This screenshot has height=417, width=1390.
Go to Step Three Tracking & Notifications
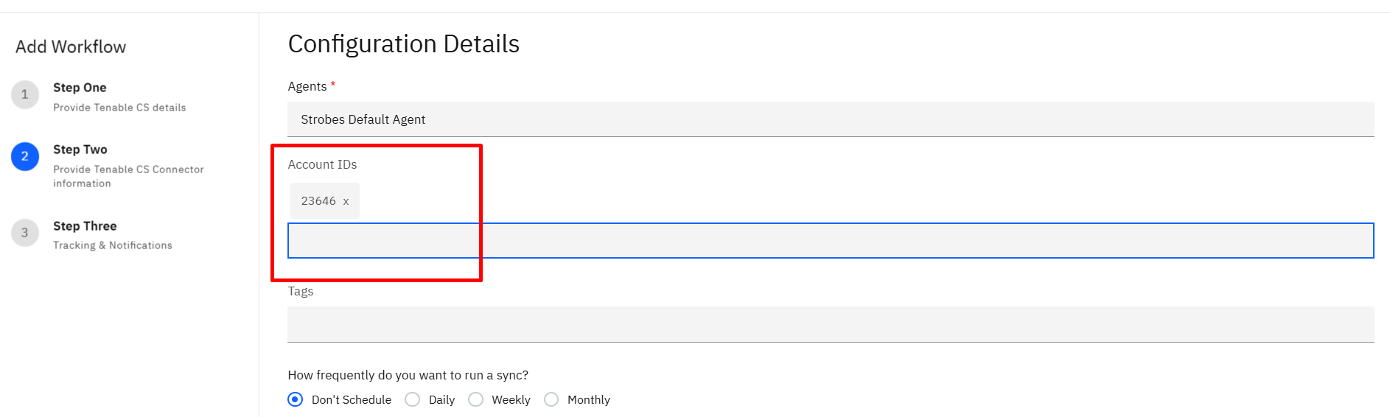pos(113,235)
